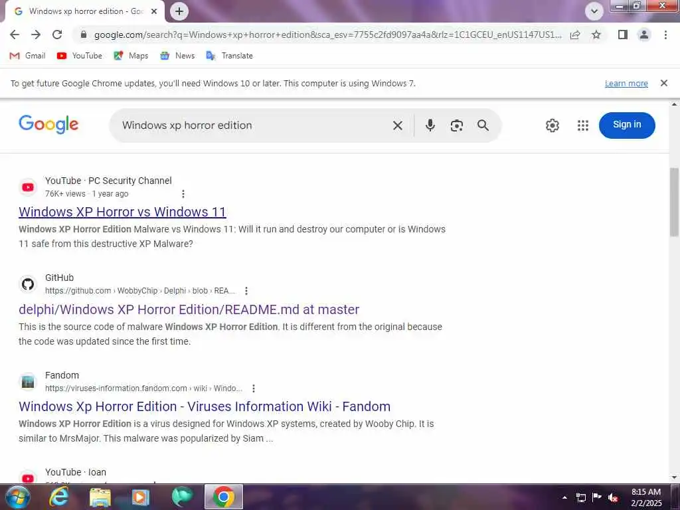Click the Sign in button
This screenshot has width=680, height=510.
(x=627, y=125)
